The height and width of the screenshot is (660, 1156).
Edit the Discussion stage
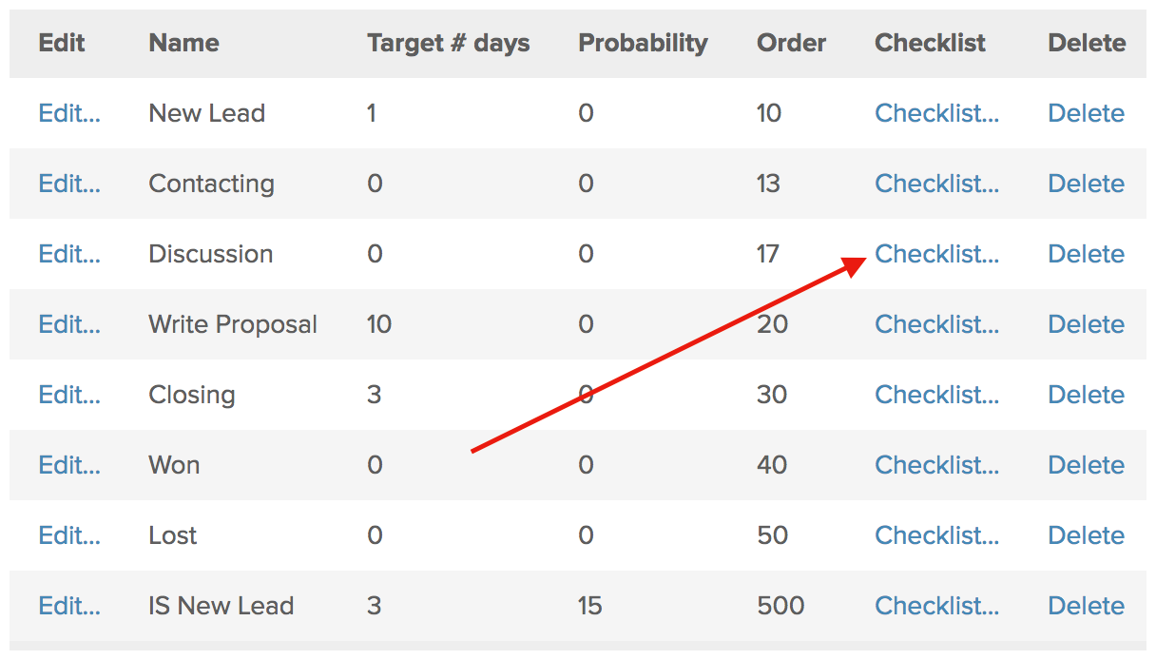69,254
